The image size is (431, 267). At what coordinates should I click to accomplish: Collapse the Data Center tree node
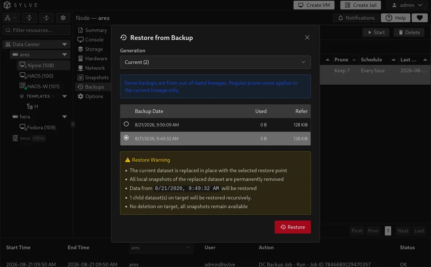(x=65, y=44)
